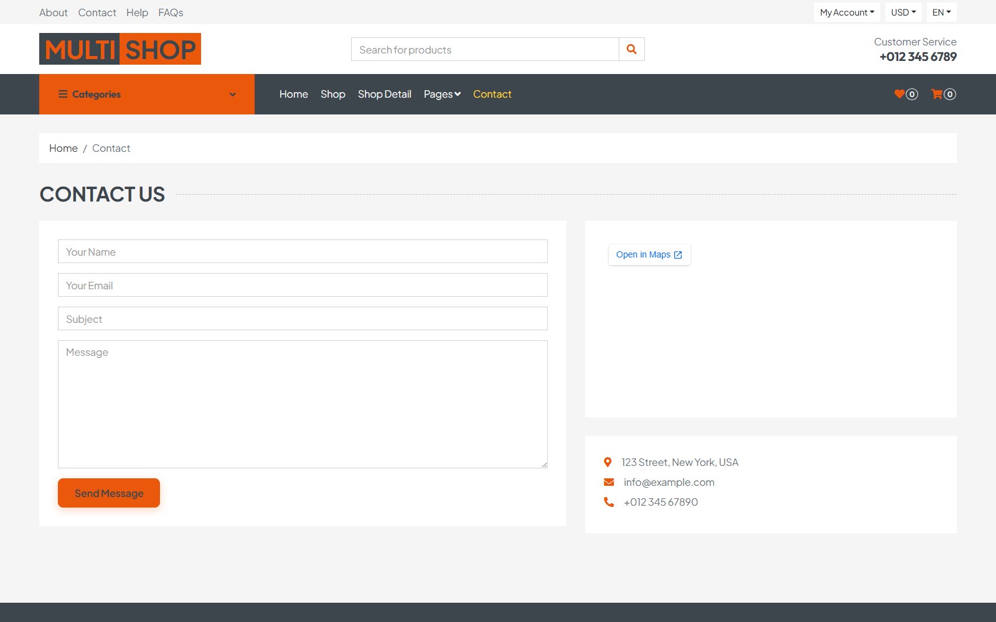
Task: Click the external link icon in Open in Maps
Action: point(678,255)
